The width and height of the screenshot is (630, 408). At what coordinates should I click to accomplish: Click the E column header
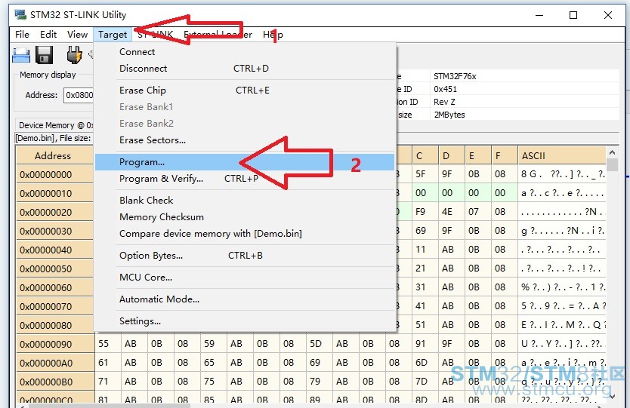[x=478, y=155]
